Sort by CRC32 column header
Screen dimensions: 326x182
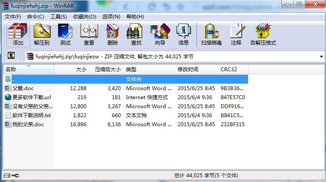coord(233,69)
